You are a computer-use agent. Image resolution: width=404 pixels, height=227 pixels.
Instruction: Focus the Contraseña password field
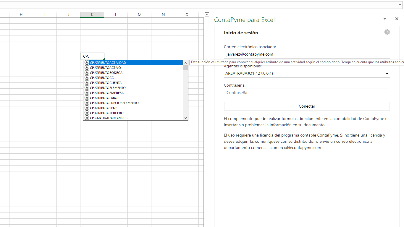[307, 93]
